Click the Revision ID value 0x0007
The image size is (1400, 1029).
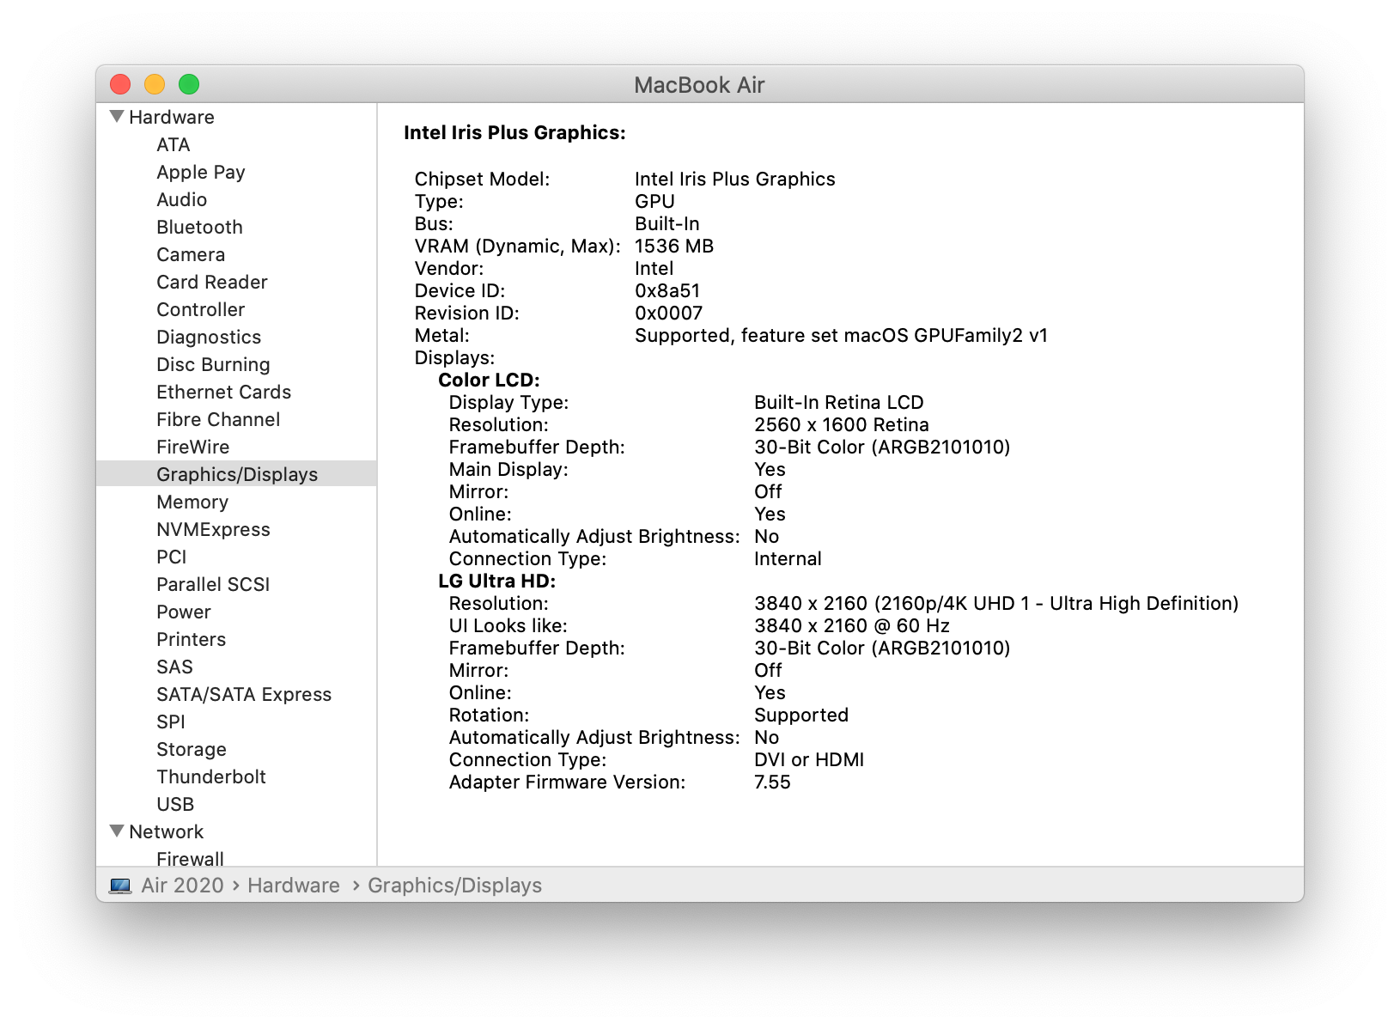point(668,313)
